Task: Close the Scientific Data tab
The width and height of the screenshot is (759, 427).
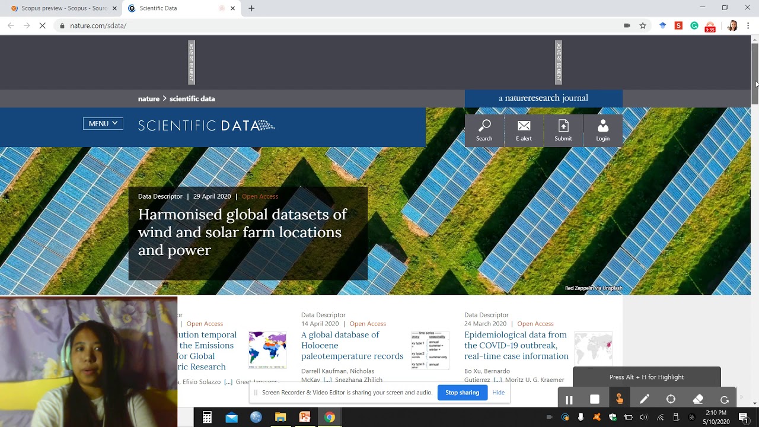Action: 232,8
